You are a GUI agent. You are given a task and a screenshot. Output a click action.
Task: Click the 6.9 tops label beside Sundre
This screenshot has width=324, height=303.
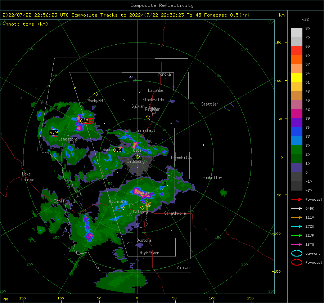pyautogui.click(x=117, y=150)
